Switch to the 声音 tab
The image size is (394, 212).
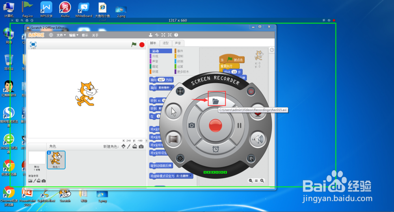coord(178,43)
